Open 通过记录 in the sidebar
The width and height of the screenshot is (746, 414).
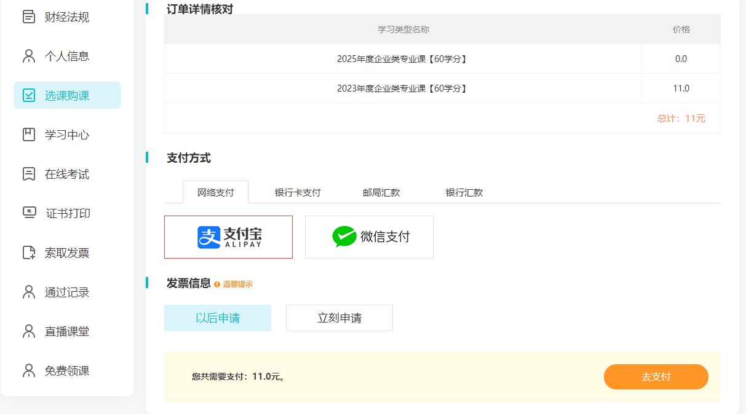[67, 292]
